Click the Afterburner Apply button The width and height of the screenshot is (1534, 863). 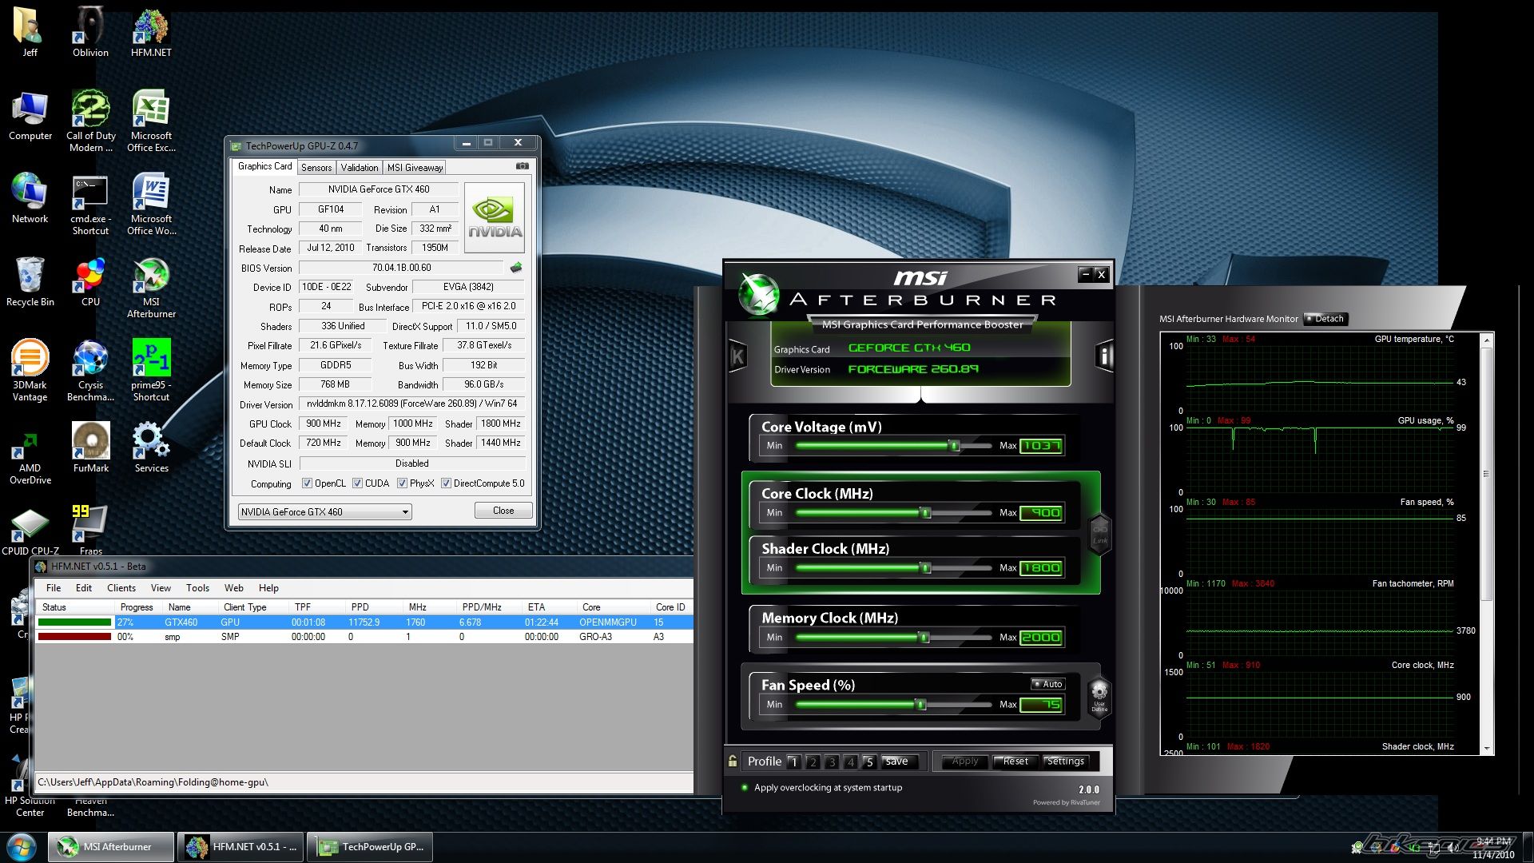click(x=964, y=762)
